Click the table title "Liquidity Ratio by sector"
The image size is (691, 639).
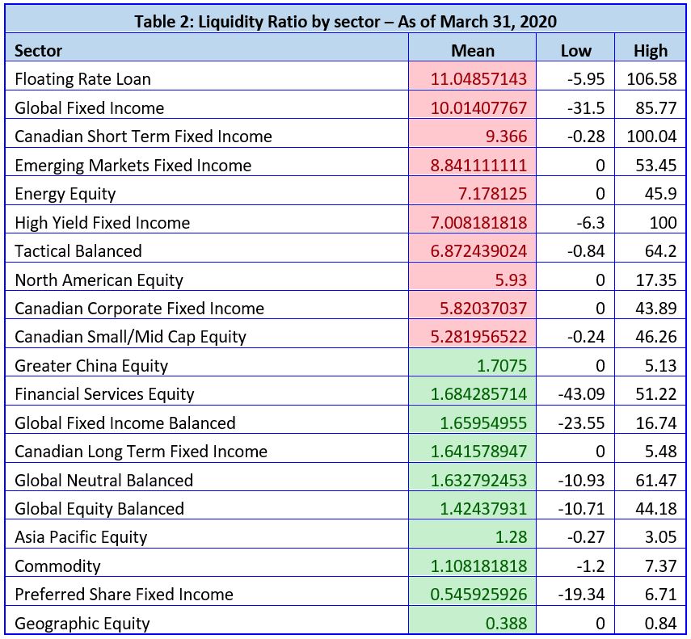coord(344,21)
